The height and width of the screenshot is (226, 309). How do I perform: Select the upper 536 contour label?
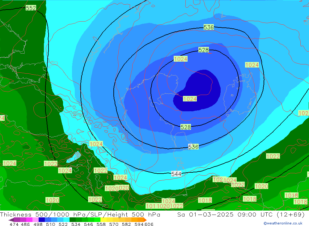click(209, 27)
